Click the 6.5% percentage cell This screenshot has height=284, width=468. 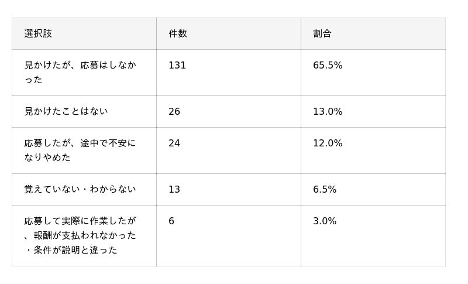pos(325,189)
